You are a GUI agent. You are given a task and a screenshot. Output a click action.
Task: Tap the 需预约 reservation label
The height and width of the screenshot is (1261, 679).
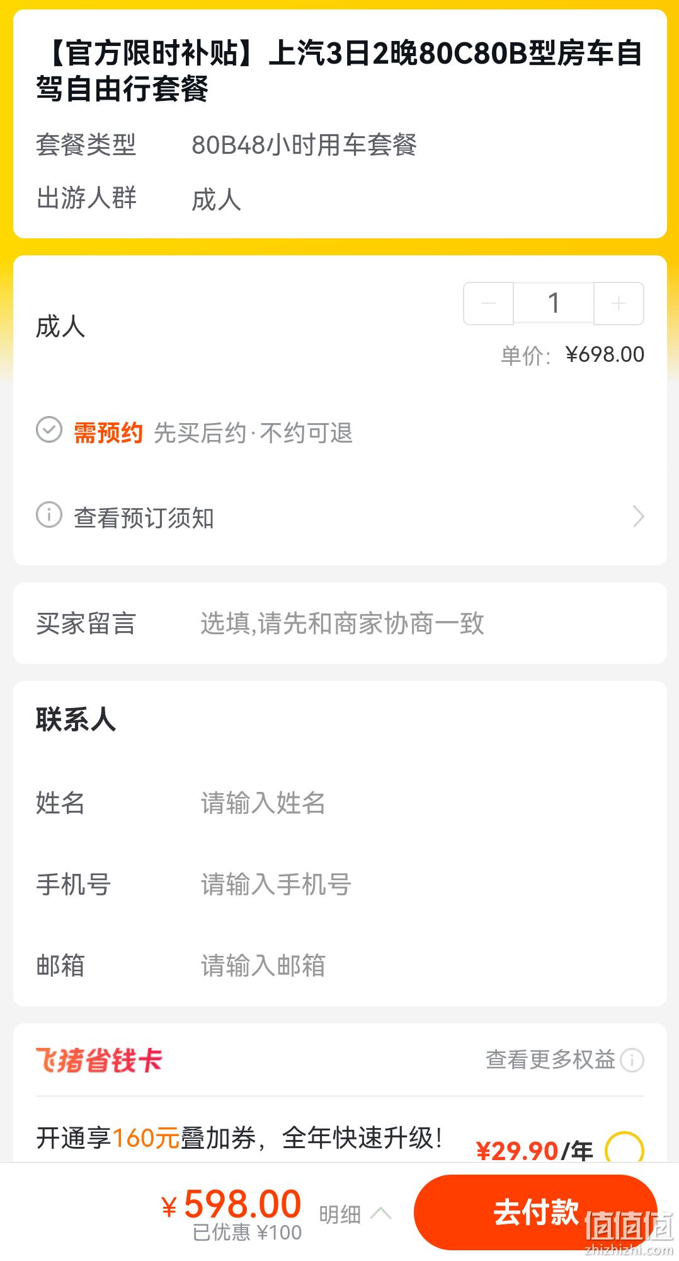click(108, 433)
